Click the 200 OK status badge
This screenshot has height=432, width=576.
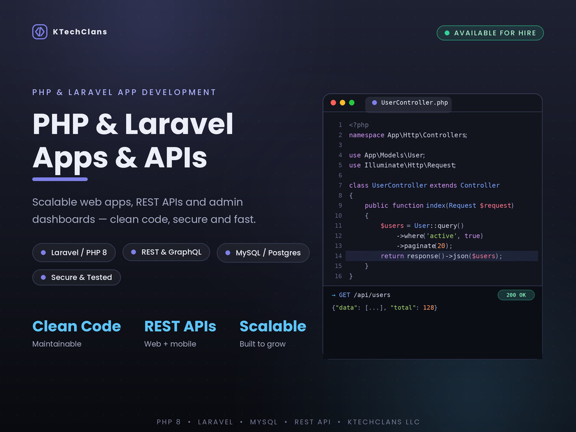pyautogui.click(x=516, y=295)
